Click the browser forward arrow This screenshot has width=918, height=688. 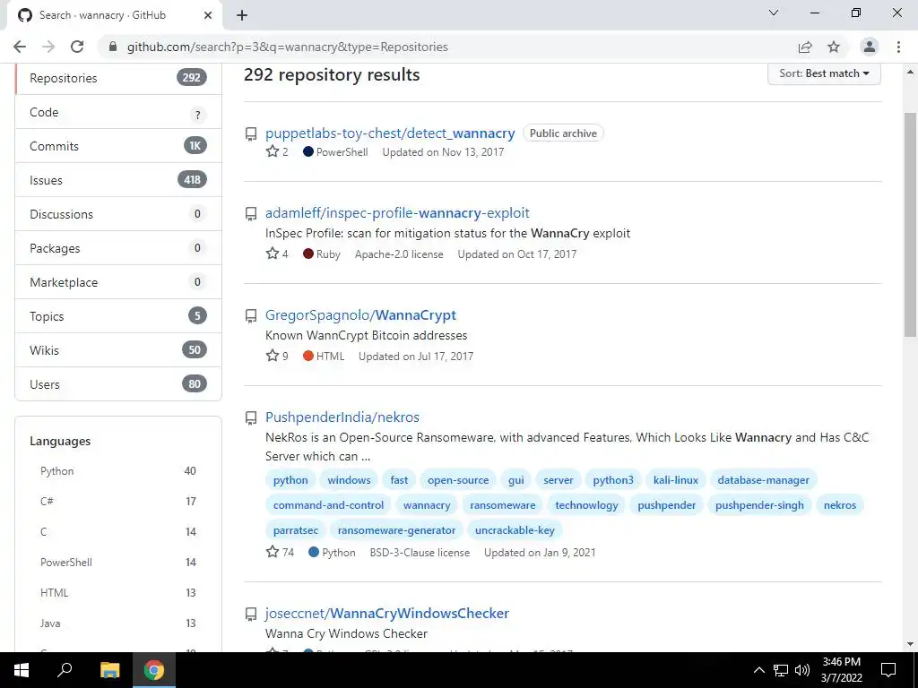click(x=48, y=47)
